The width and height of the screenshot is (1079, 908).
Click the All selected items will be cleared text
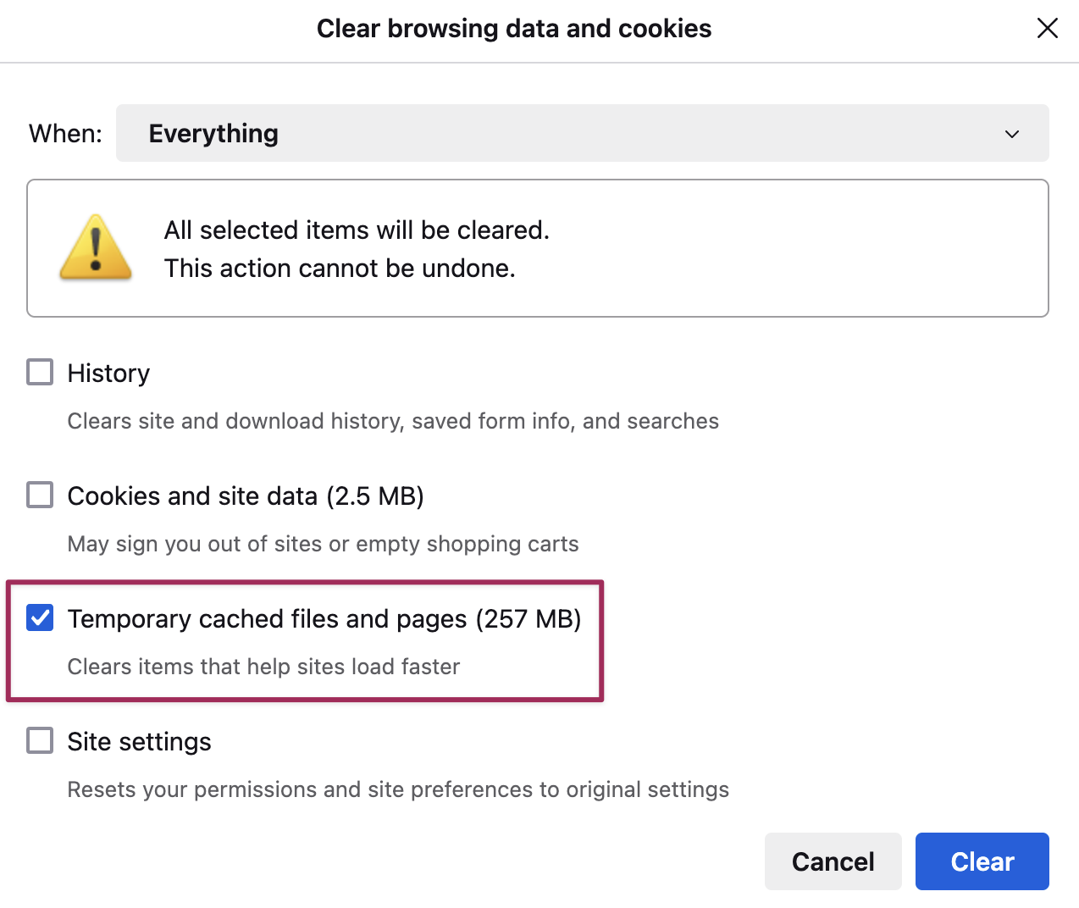pyautogui.click(x=357, y=230)
